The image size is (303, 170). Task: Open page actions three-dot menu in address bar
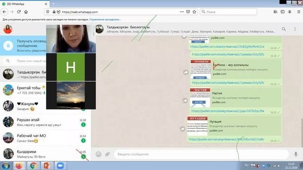coord(182,12)
